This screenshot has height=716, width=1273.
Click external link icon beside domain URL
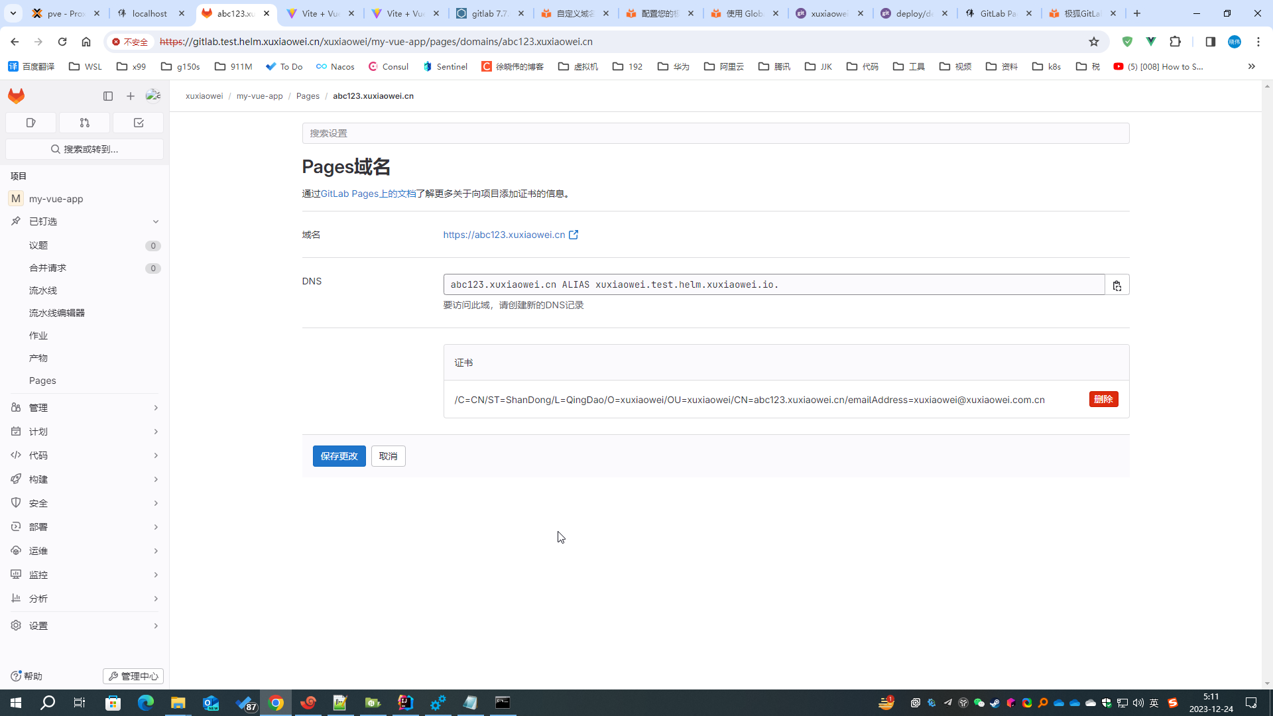(574, 235)
